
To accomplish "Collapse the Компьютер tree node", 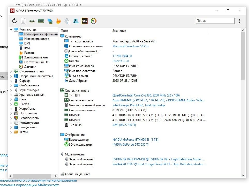I will tap(11, 29).
